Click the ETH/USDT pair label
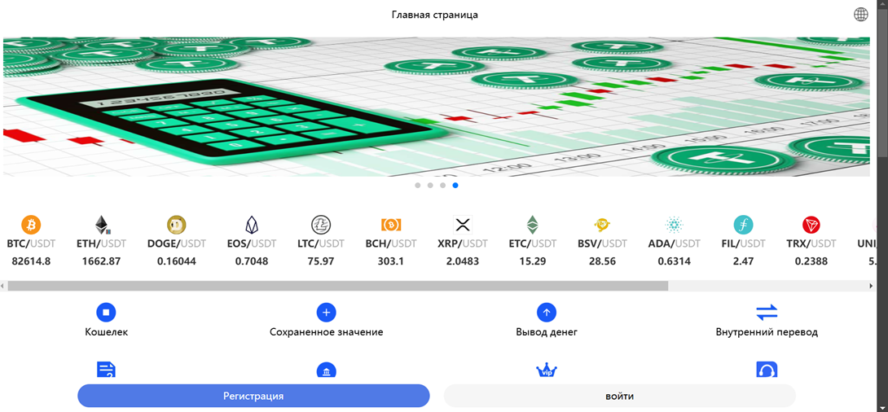Screen dimensions: 888x412 click(x=101, y=244)
